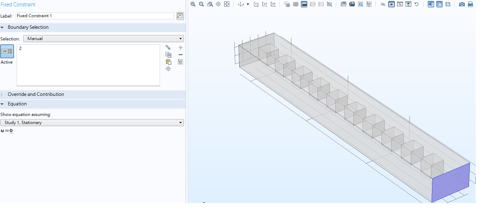Select the blue highlighted end face of beam
The height and width of the screenshot is (221, 500).
tap(451, 182)
